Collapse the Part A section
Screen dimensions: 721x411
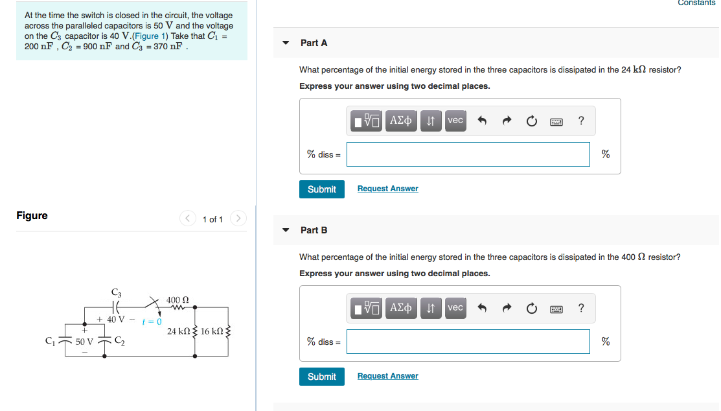pos(286,42)
